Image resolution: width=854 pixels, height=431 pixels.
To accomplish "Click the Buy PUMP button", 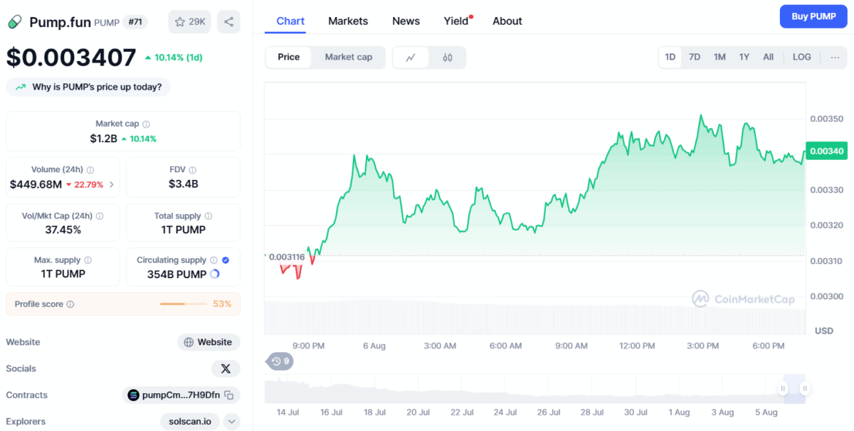I will 813,16.
